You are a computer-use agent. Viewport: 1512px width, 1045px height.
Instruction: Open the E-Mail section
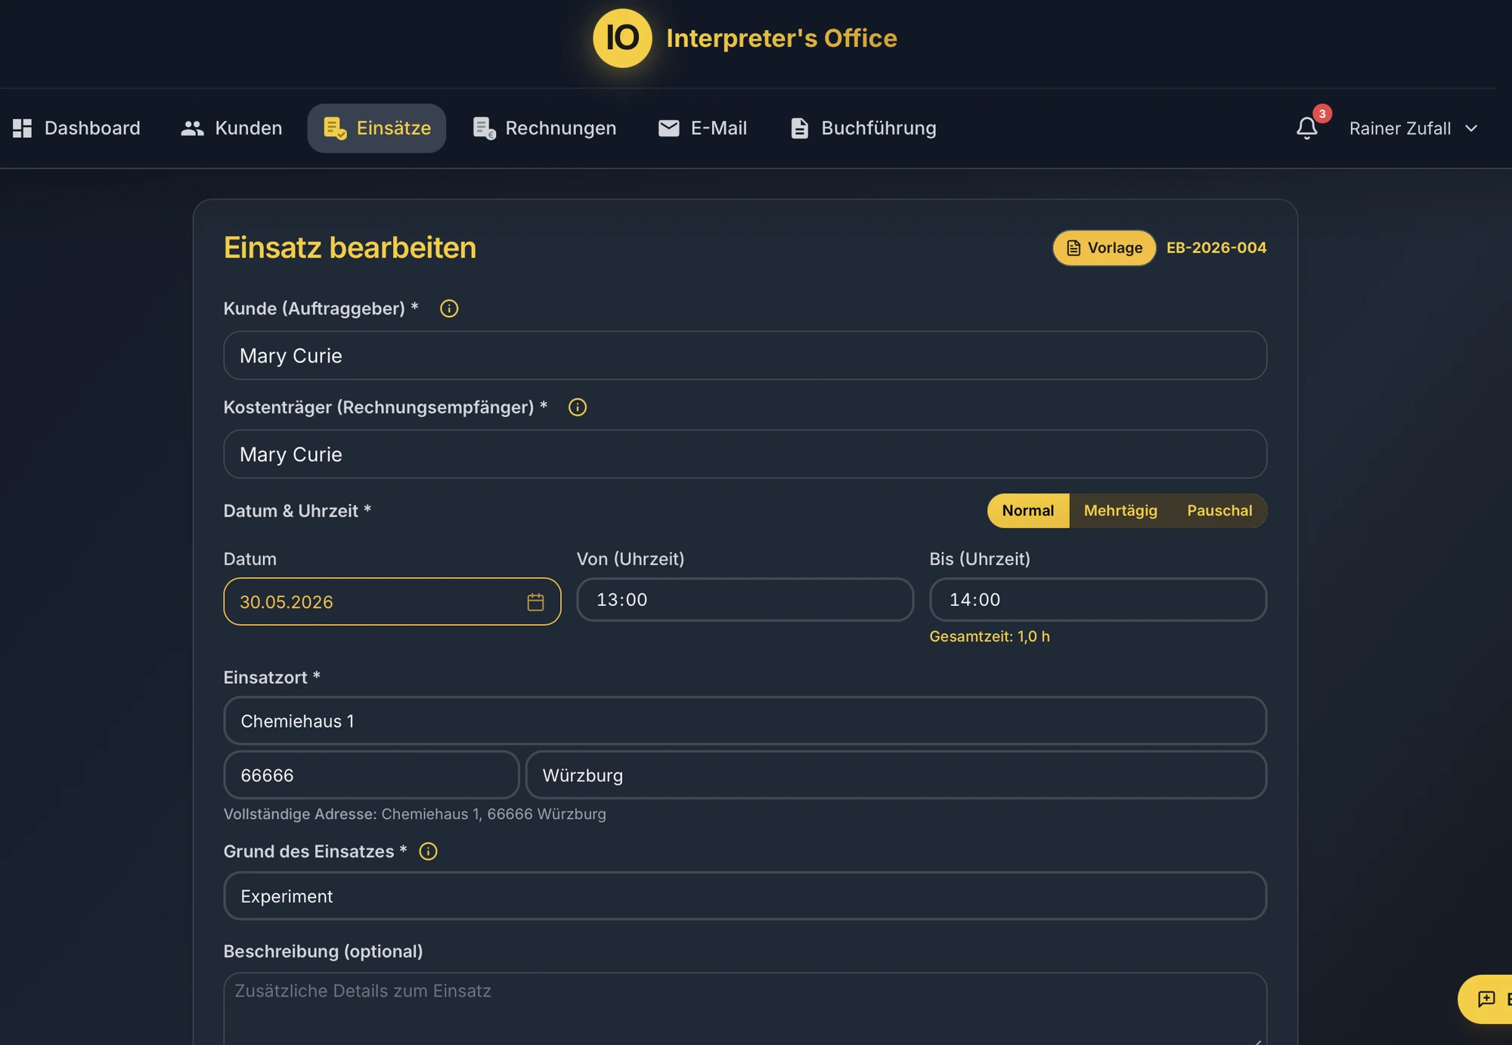click(702, 128)
